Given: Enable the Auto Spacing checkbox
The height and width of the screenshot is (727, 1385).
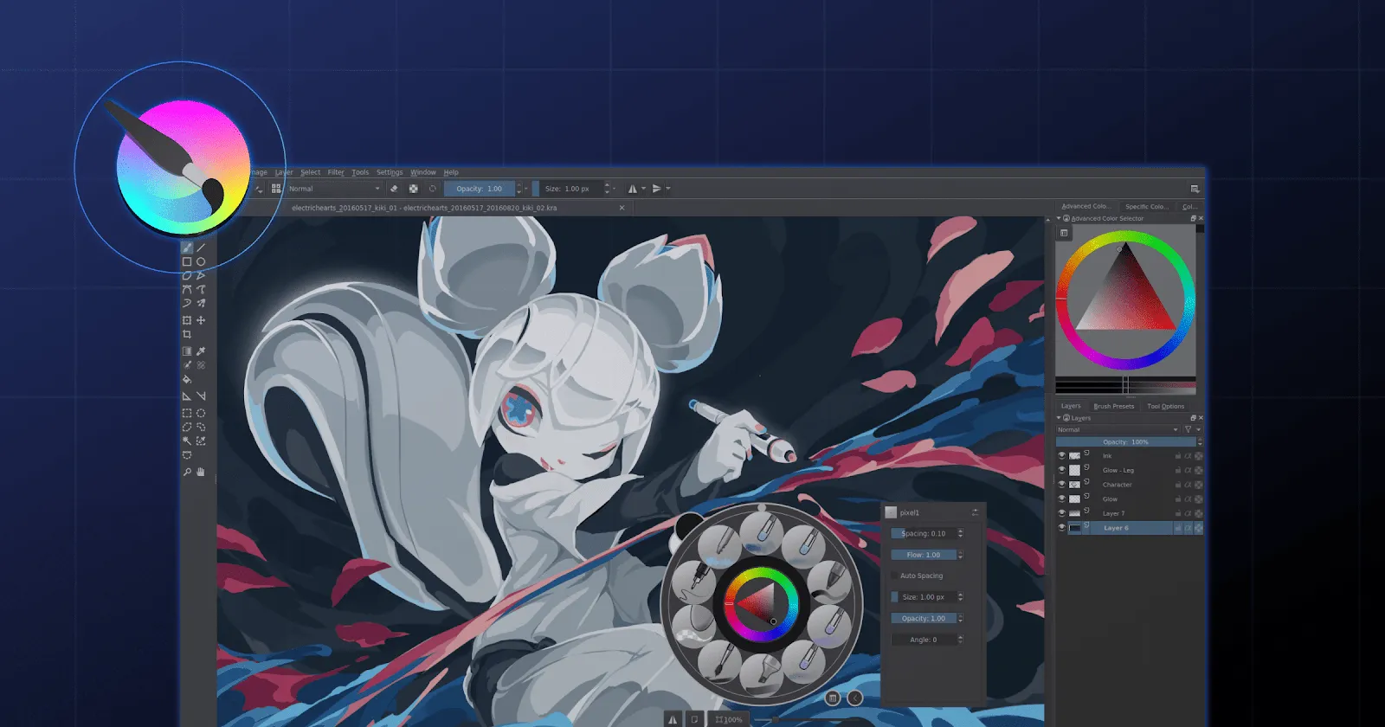Looking at the screenshot, I should [895, 576].
